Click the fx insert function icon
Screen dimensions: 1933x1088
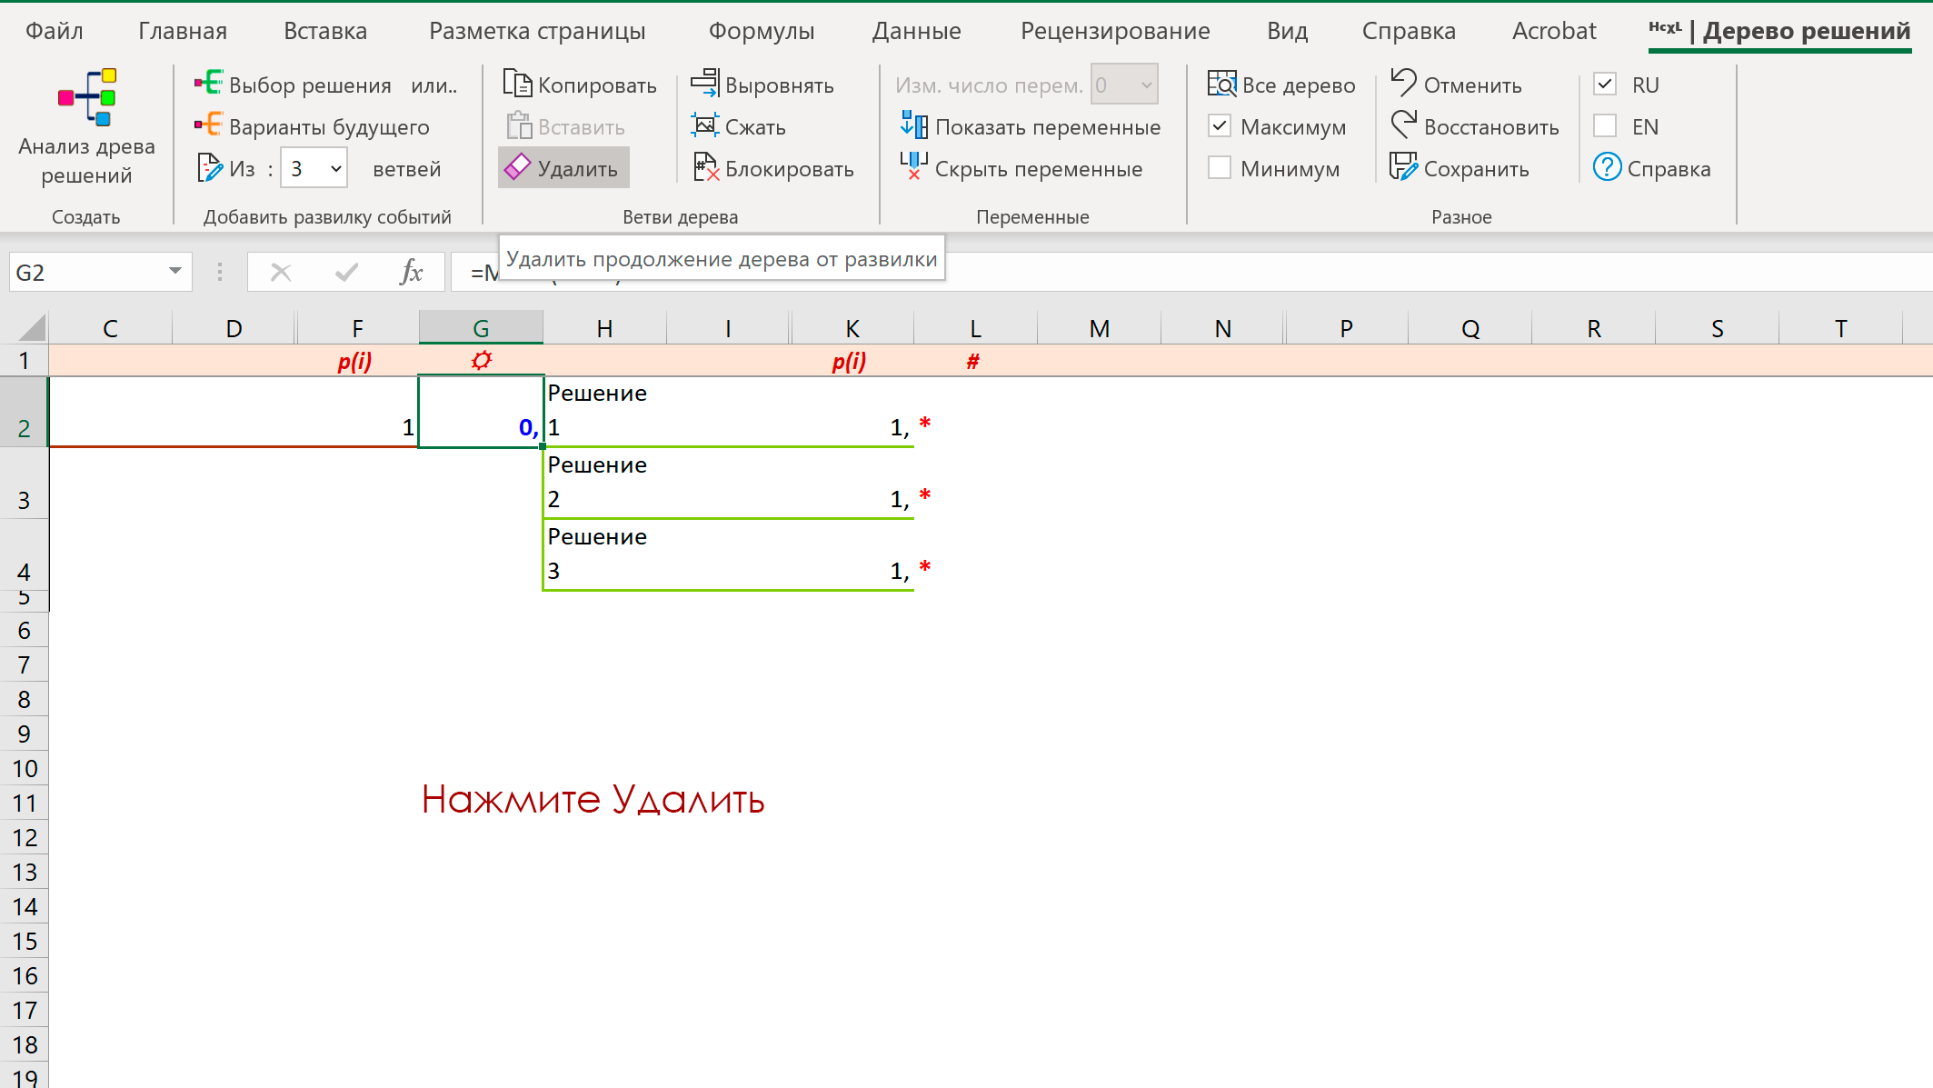[411, 272]
